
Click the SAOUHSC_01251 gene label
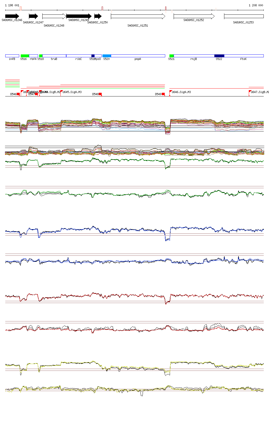[138, 25]
